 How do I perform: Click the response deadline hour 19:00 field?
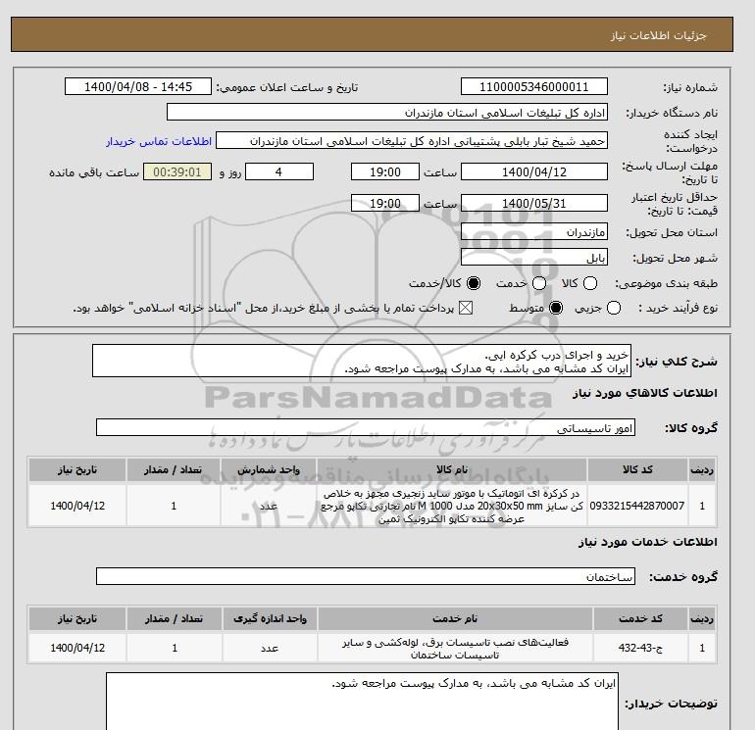pyautogui.click(x=385, y=171)
